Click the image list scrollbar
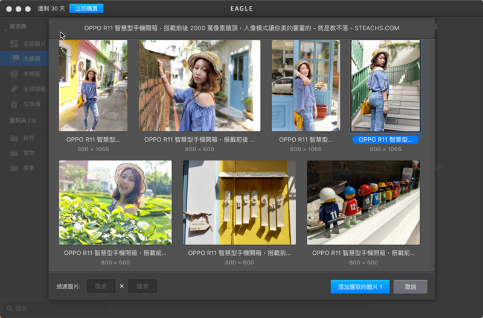This screenshot has height=318, width=483. coord(432,155)
